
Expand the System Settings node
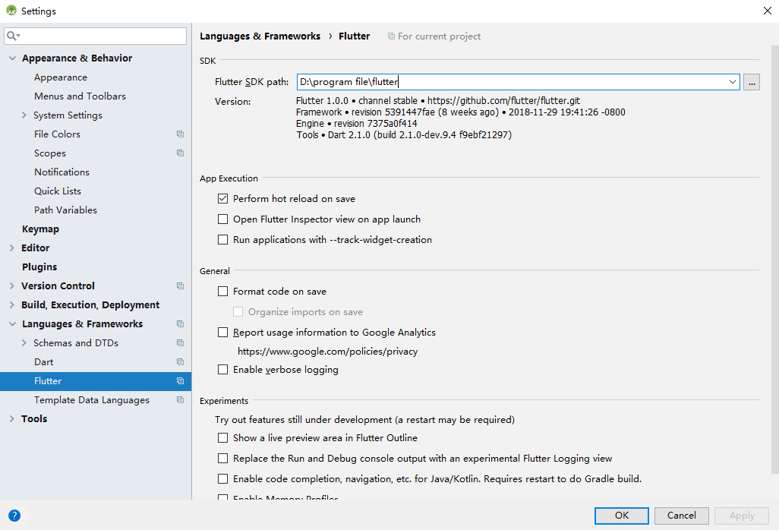tap(24, 115)
